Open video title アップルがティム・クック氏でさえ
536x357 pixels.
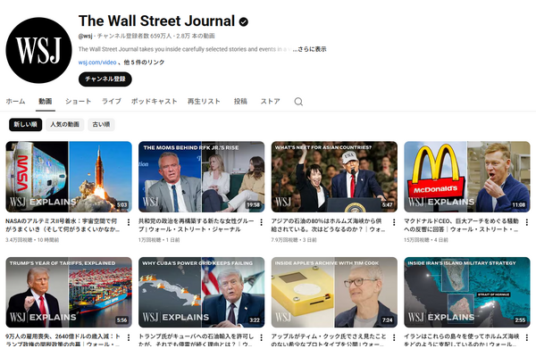(329, 340)
